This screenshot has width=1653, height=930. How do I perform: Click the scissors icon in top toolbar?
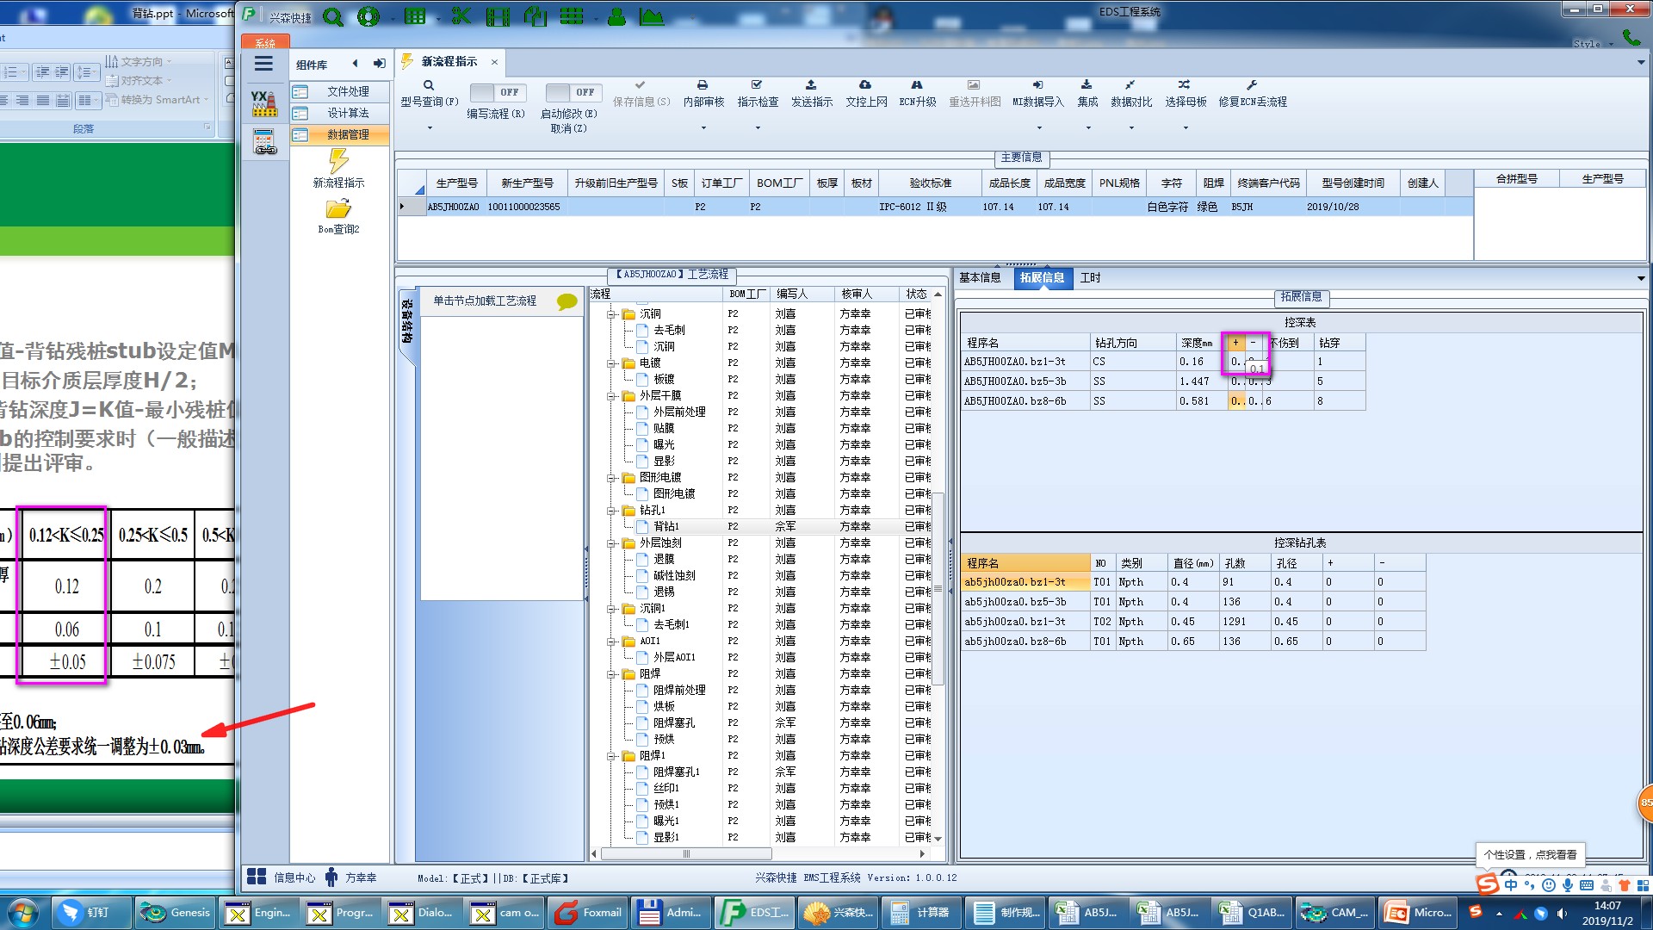461,16
